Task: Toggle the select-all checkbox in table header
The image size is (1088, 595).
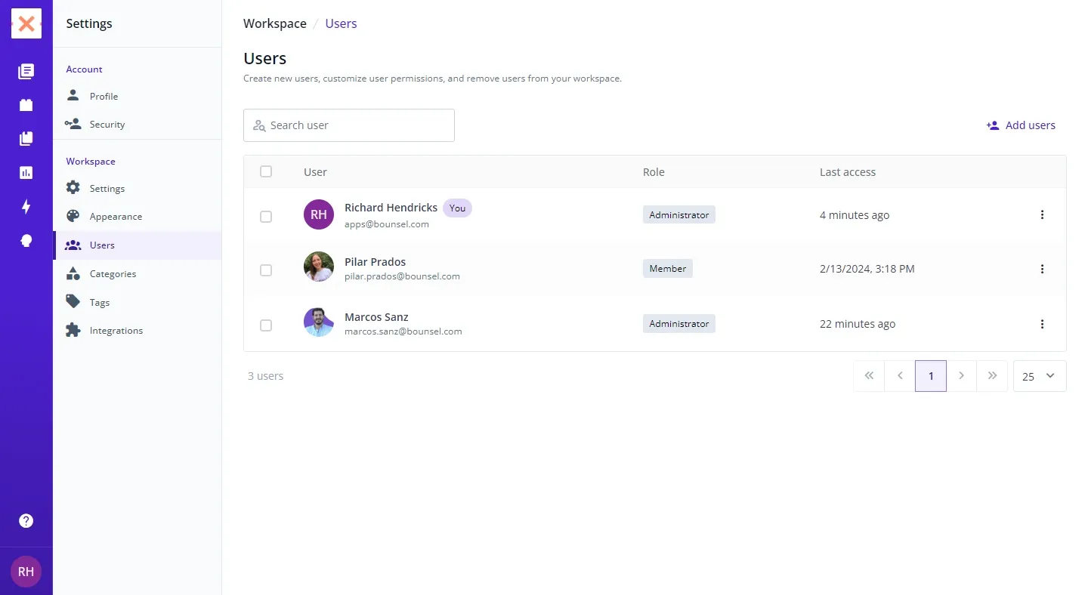Action: 266,171
